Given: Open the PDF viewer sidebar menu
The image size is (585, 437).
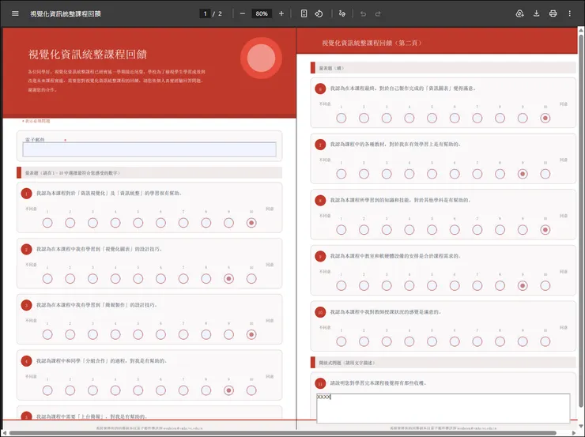Looking at the screenshot, I should pos(15,13).
